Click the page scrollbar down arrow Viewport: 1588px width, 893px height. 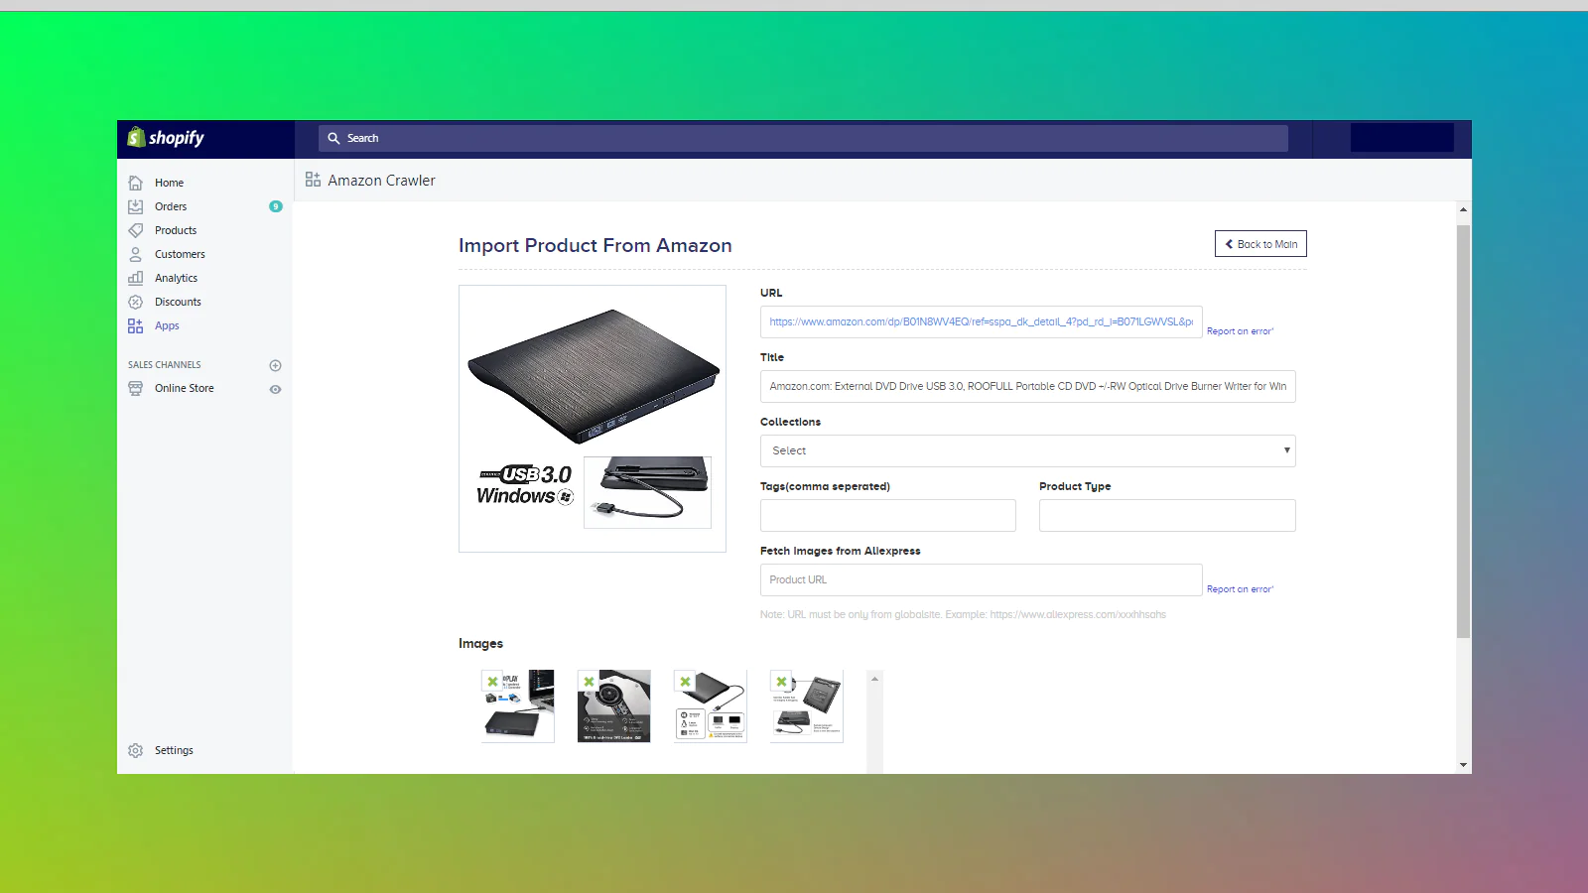[x=1463, y=765]
